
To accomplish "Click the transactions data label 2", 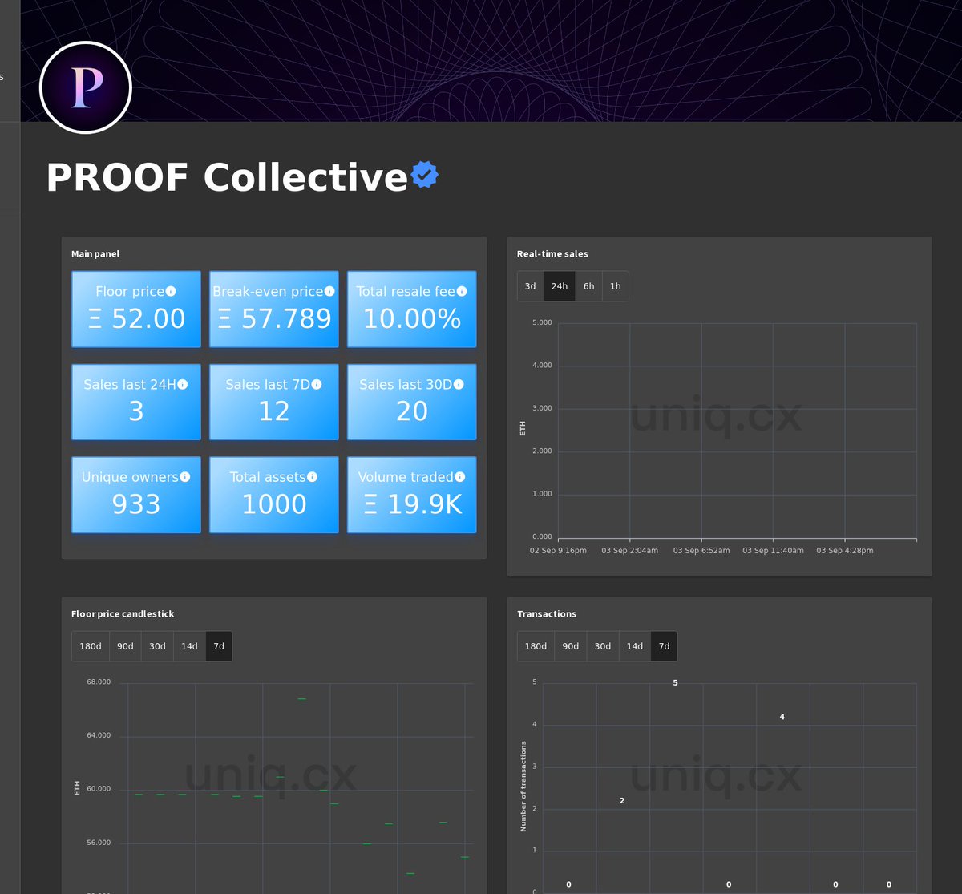I will (622, 801).
